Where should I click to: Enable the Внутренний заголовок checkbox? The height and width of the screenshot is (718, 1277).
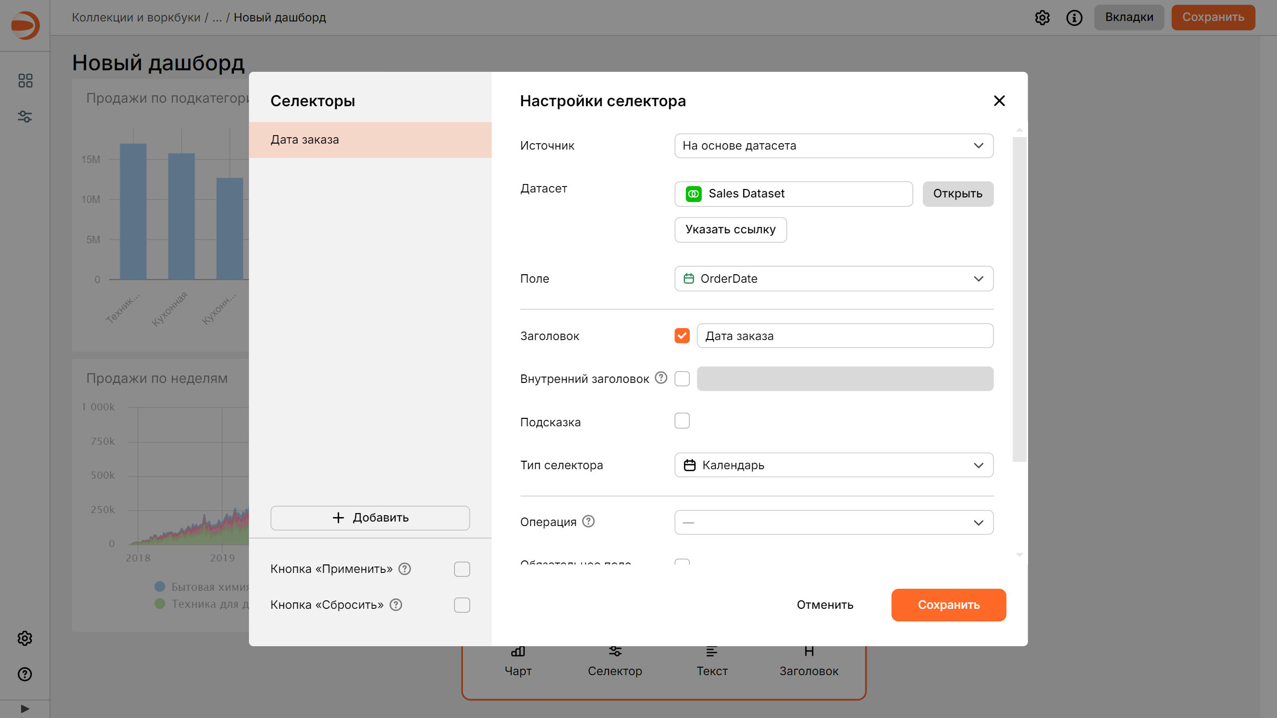682,378
